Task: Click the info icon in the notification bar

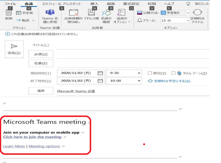Action: (x=8, y=34)
